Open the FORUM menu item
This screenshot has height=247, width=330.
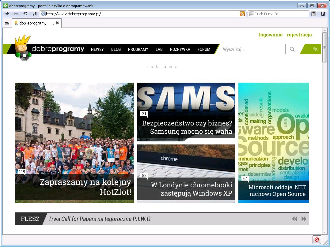pyautogui.click(x=204, y=49)
